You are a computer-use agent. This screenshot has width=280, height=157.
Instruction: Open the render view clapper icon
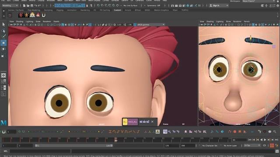pos(172,6)
